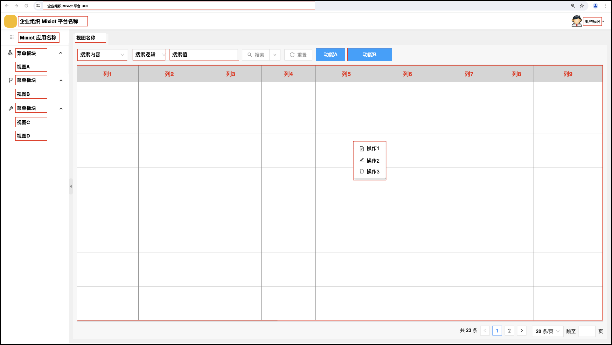Image resolution: width=612 pixels, height=345 pixels.
Task: Click the wrench icon in the sidebar
Action: coord(11,108)
